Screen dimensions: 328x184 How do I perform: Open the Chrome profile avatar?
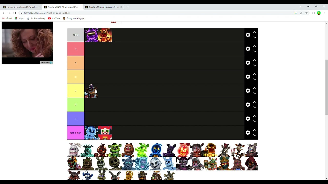[x=319, y=13]
